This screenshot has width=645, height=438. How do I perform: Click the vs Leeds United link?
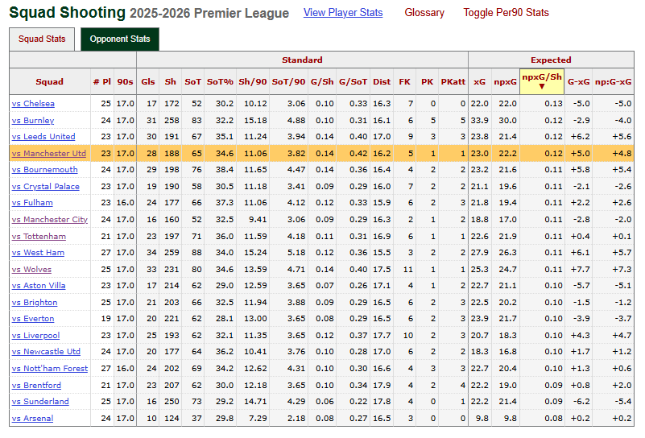pos(43,137)
